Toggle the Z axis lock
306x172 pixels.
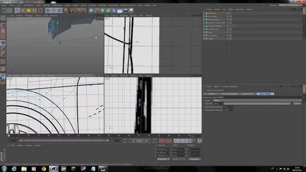tap(59, 10)
